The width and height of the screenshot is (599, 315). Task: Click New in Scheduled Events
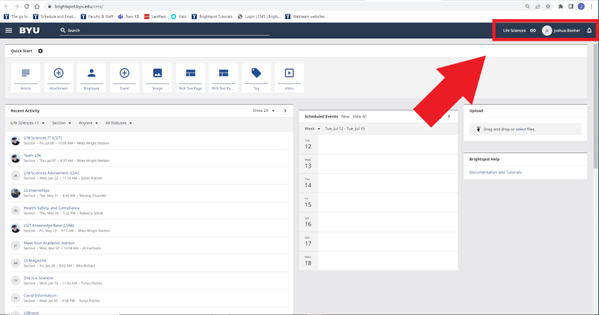pyautogui.click(x=345, y=115)
